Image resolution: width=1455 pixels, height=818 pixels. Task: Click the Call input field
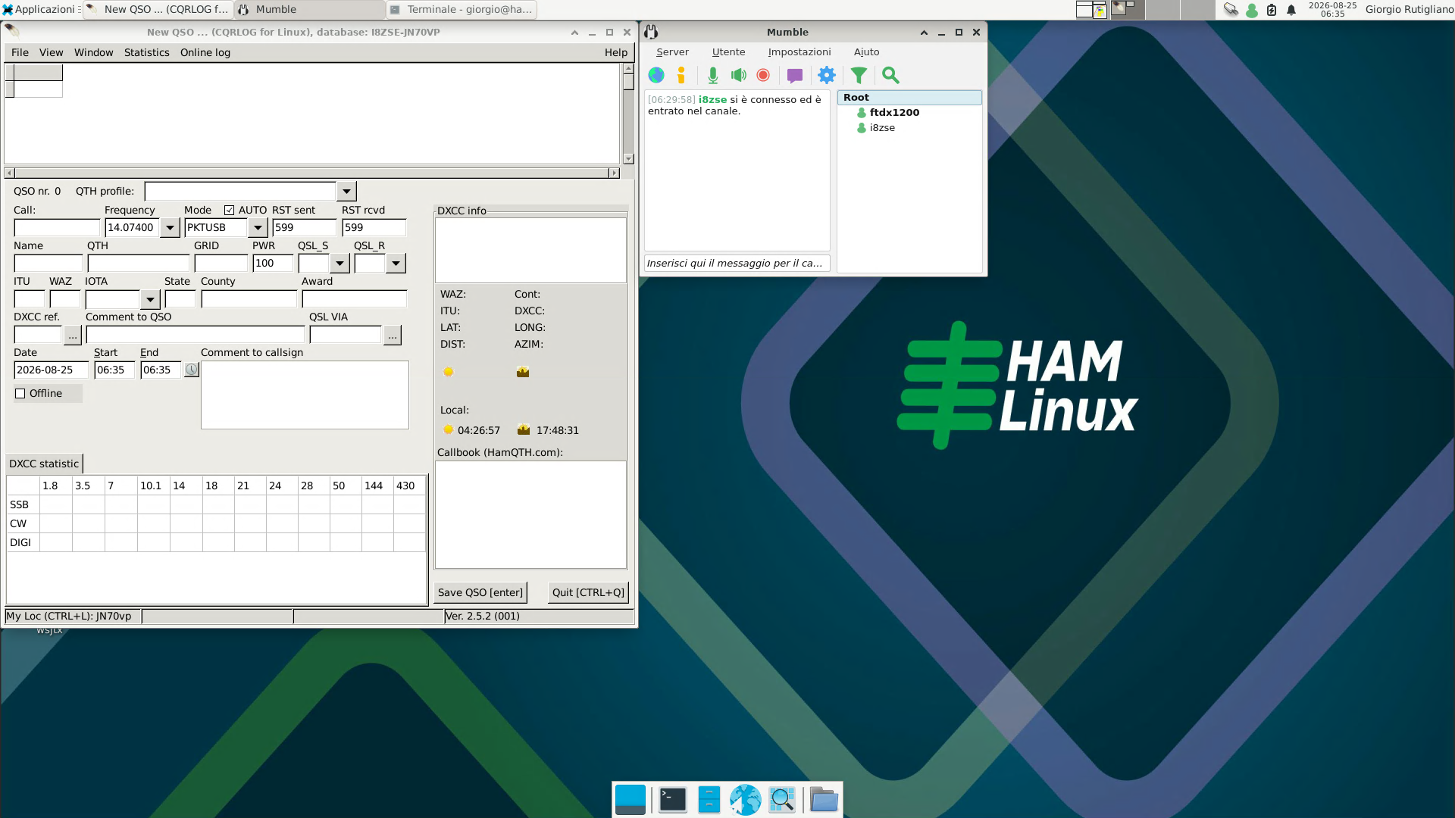point(57,227)
